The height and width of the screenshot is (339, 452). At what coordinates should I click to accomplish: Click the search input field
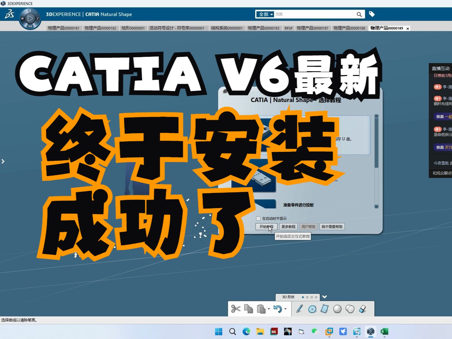tap(315, 14)
